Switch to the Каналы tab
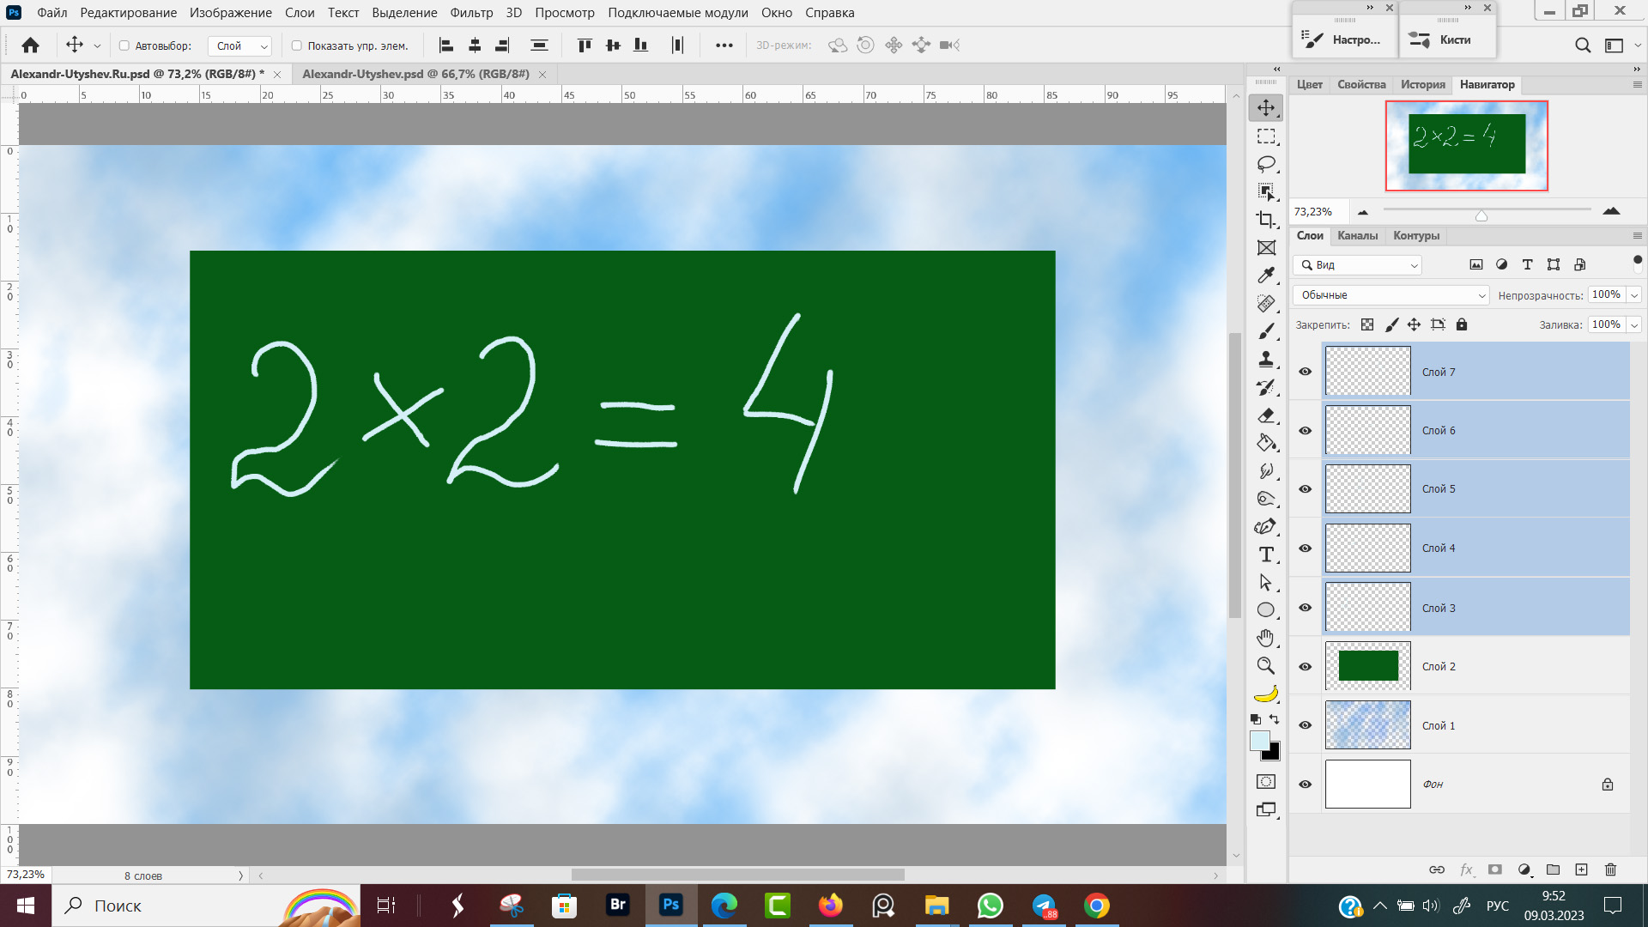 pyautogui.click(x=1357, y=236)
